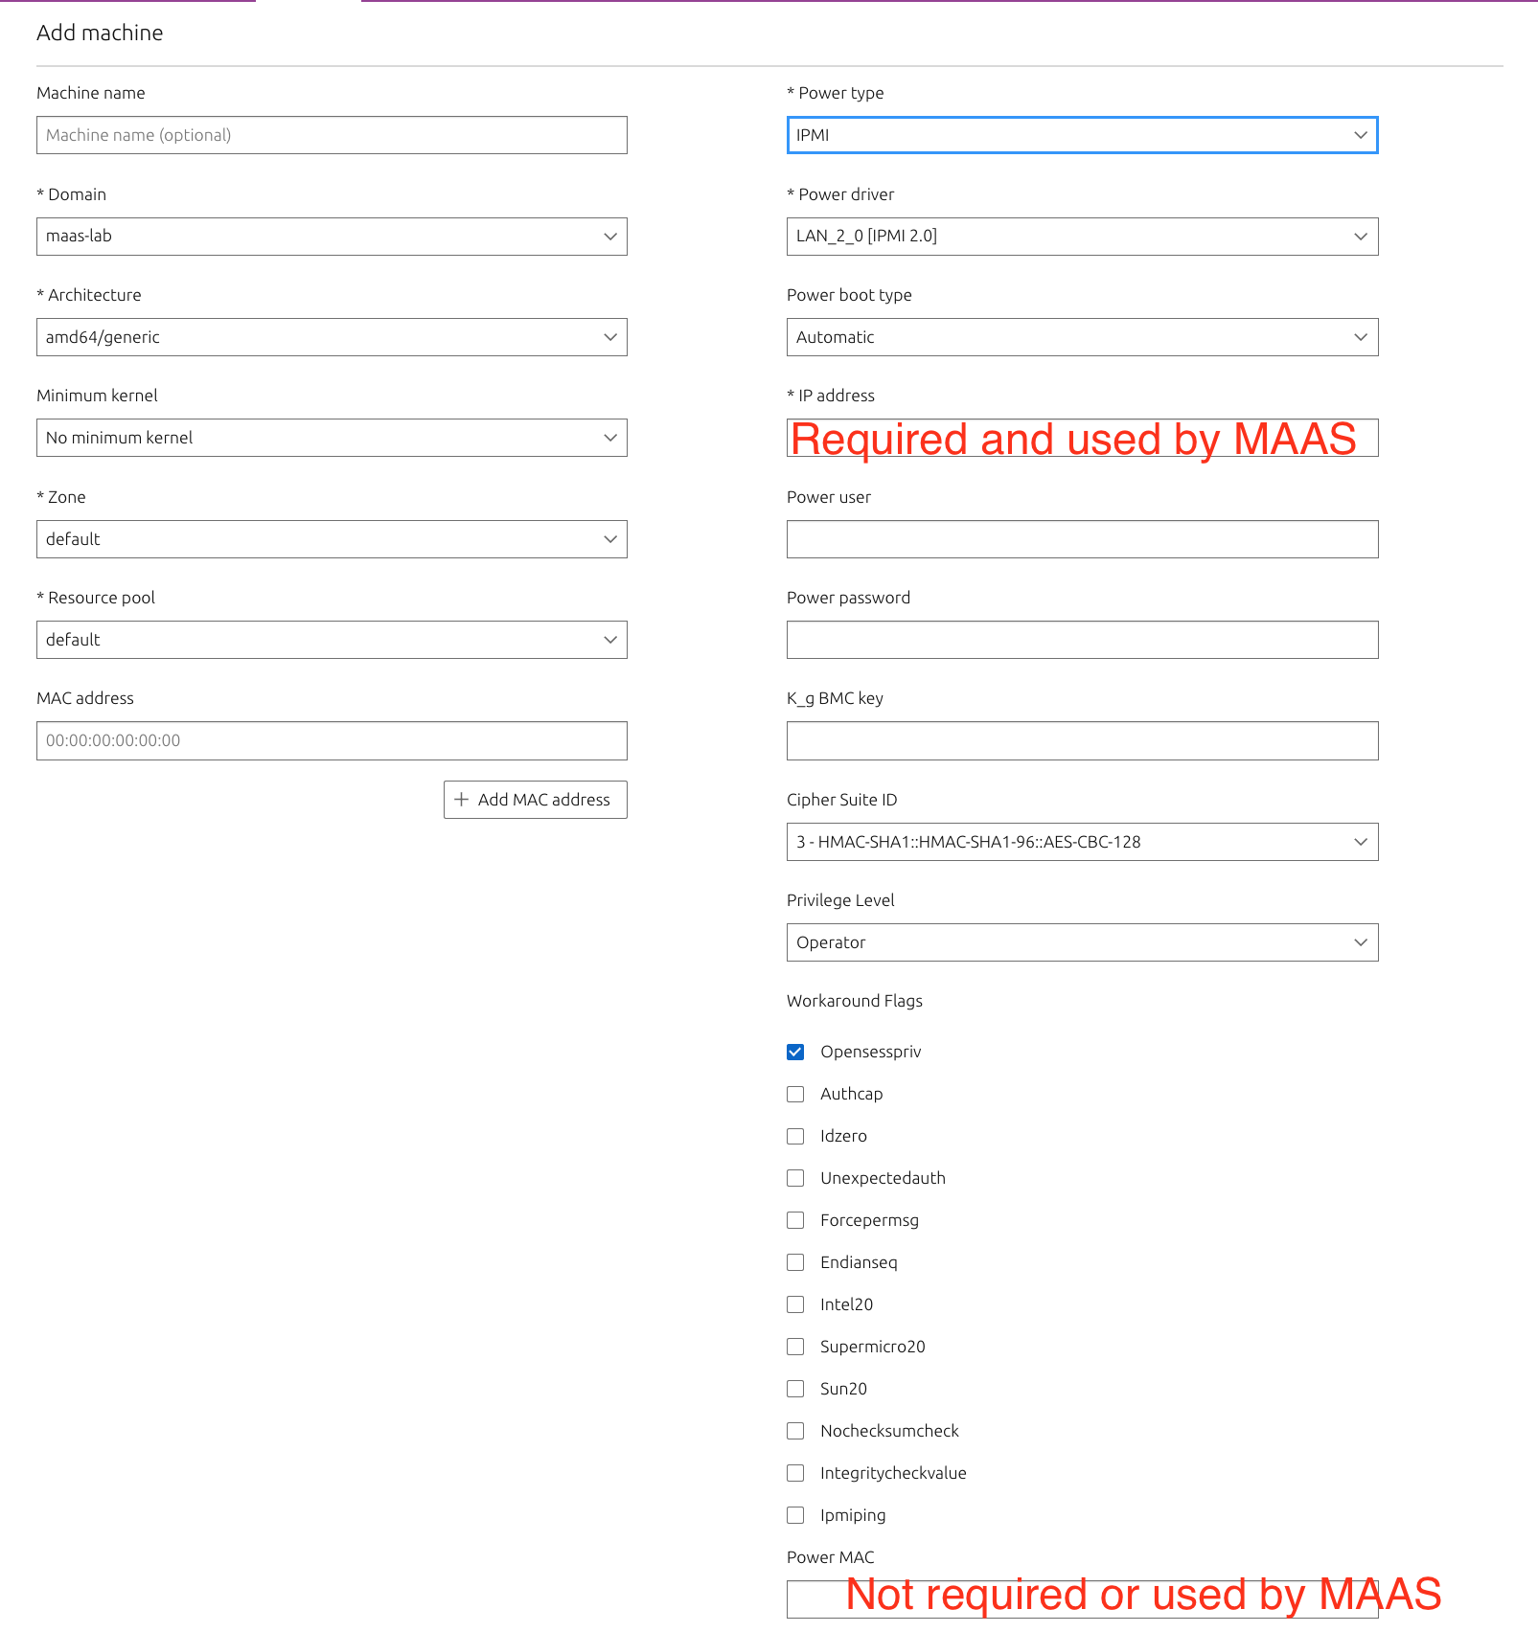Screen dimensions: 1538x1632
Task: Enable the Intel20 checkbox
Action: pos(795,1304)
